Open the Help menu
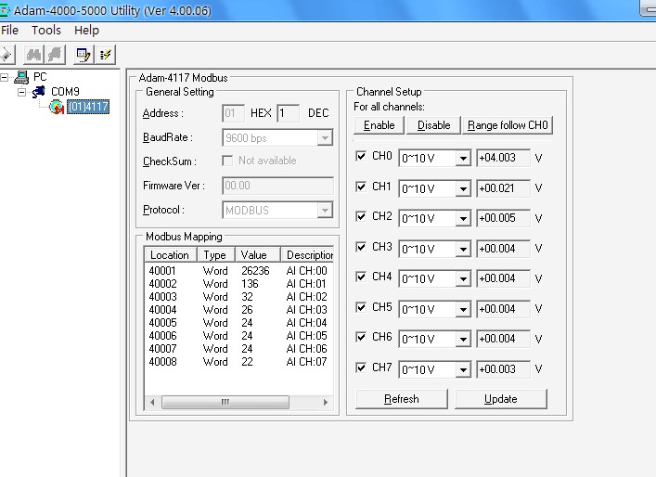Viewport: 656px width, 477px height. coord(86,31)
